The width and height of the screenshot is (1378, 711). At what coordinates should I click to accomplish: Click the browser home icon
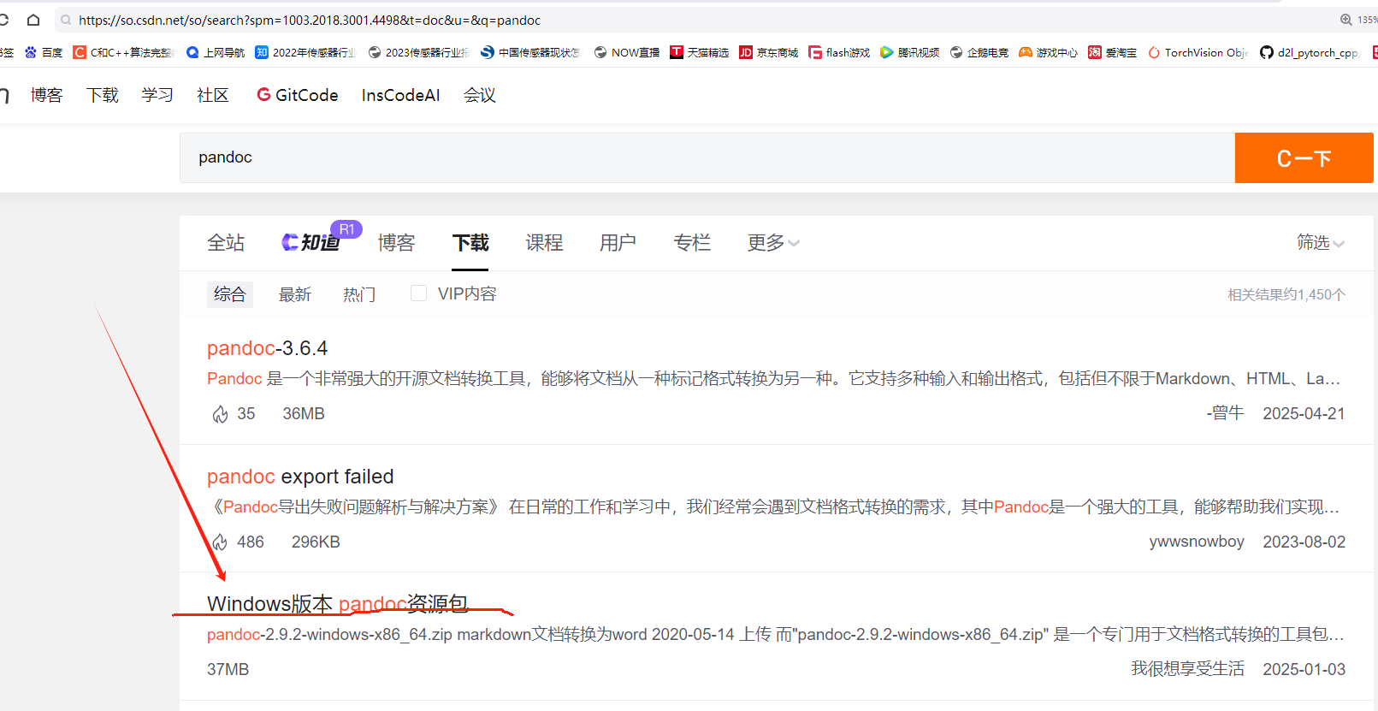pyautogui.click(x=33, y=20)
